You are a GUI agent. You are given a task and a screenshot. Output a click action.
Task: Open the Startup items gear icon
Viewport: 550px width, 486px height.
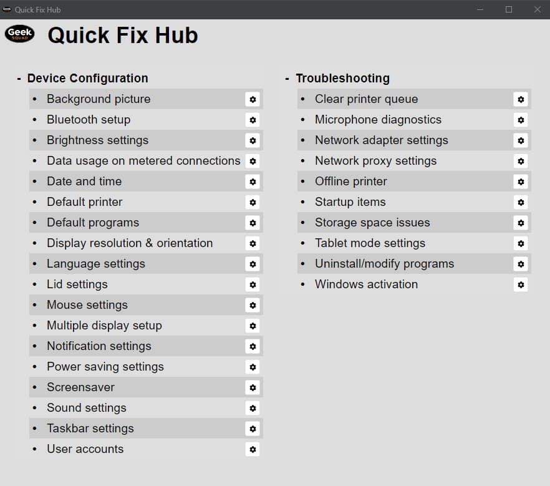coord(521,202)
